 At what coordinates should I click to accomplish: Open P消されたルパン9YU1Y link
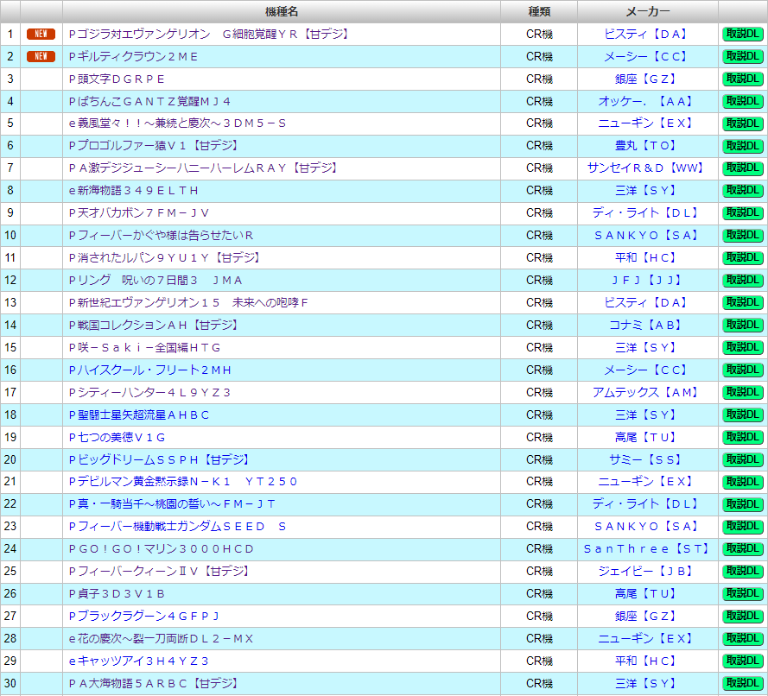pos(164,257)
